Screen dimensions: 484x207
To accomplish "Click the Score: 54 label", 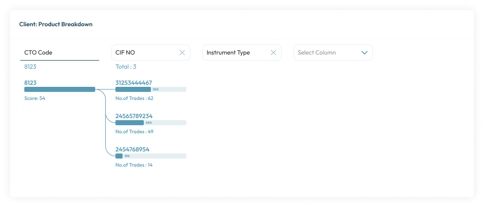I will (x=35, y=98).
